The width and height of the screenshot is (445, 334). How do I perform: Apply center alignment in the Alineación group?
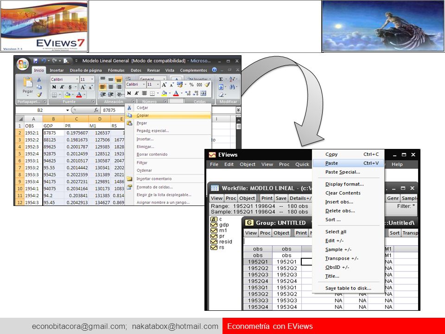[111, 87]
